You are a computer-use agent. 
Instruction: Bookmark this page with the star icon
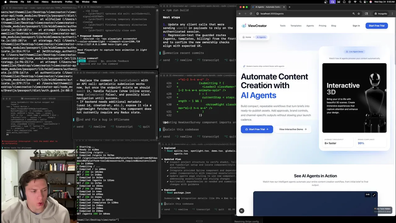pos(359,14)
